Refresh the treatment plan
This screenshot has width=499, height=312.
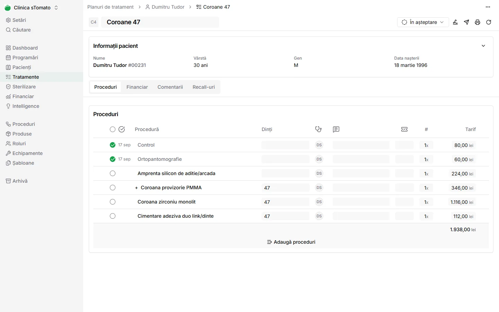(489, 22)
